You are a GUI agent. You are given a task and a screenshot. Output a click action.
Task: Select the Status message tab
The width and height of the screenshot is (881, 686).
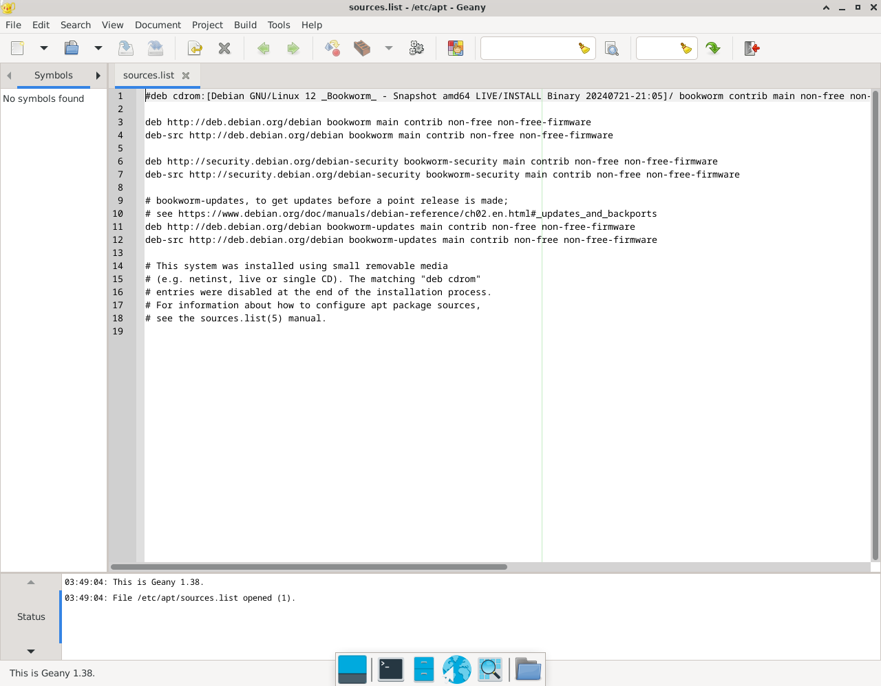coord(31,617)
